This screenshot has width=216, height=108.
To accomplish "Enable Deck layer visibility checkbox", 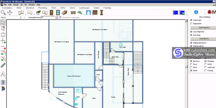I will [x=191, y=67].
